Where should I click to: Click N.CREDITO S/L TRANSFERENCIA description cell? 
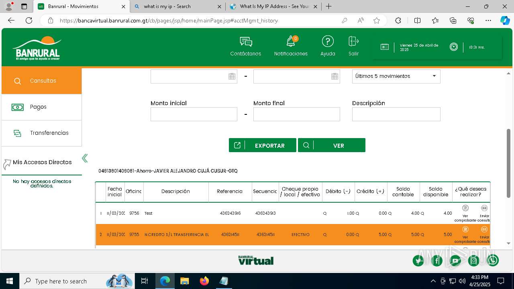pyautogui.click(x=177, y=235)
